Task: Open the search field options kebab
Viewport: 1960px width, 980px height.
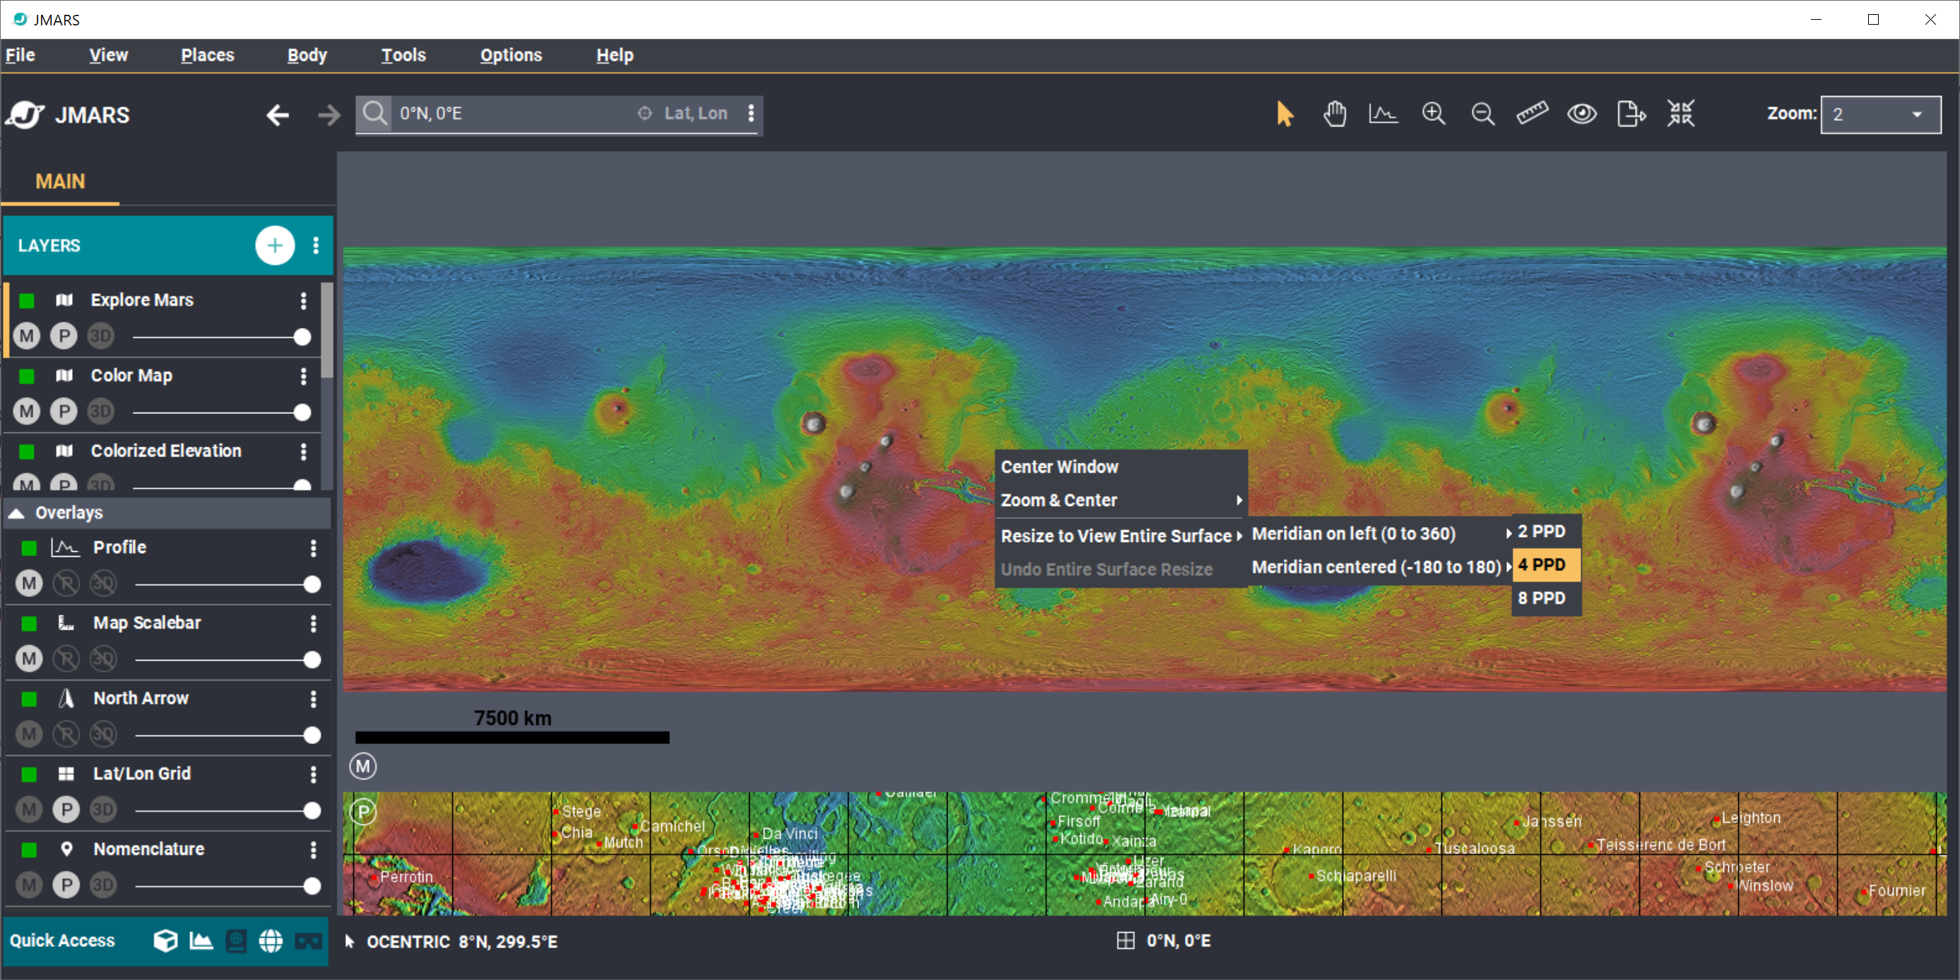Action: click(751, 113)
